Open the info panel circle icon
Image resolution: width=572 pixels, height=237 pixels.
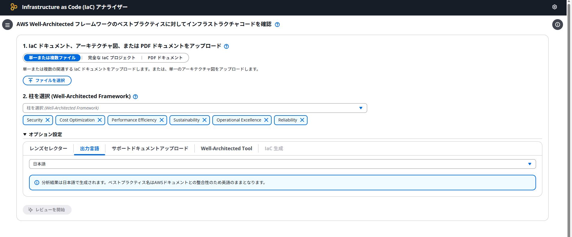[x=558, y=25]
